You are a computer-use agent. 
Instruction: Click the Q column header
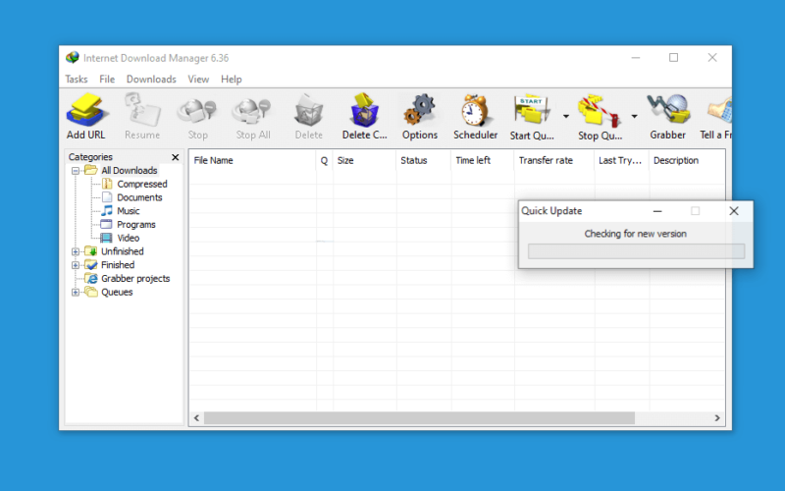click(x=325, y=160)
